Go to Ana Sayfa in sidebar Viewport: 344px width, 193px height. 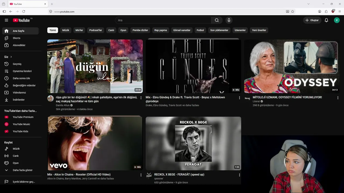(x=21, y=31)
